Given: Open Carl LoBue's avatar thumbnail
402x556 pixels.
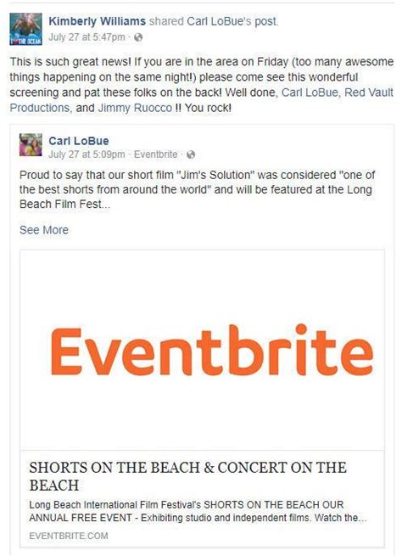Looking at the screenshot, I should click(x=31, y=144).
